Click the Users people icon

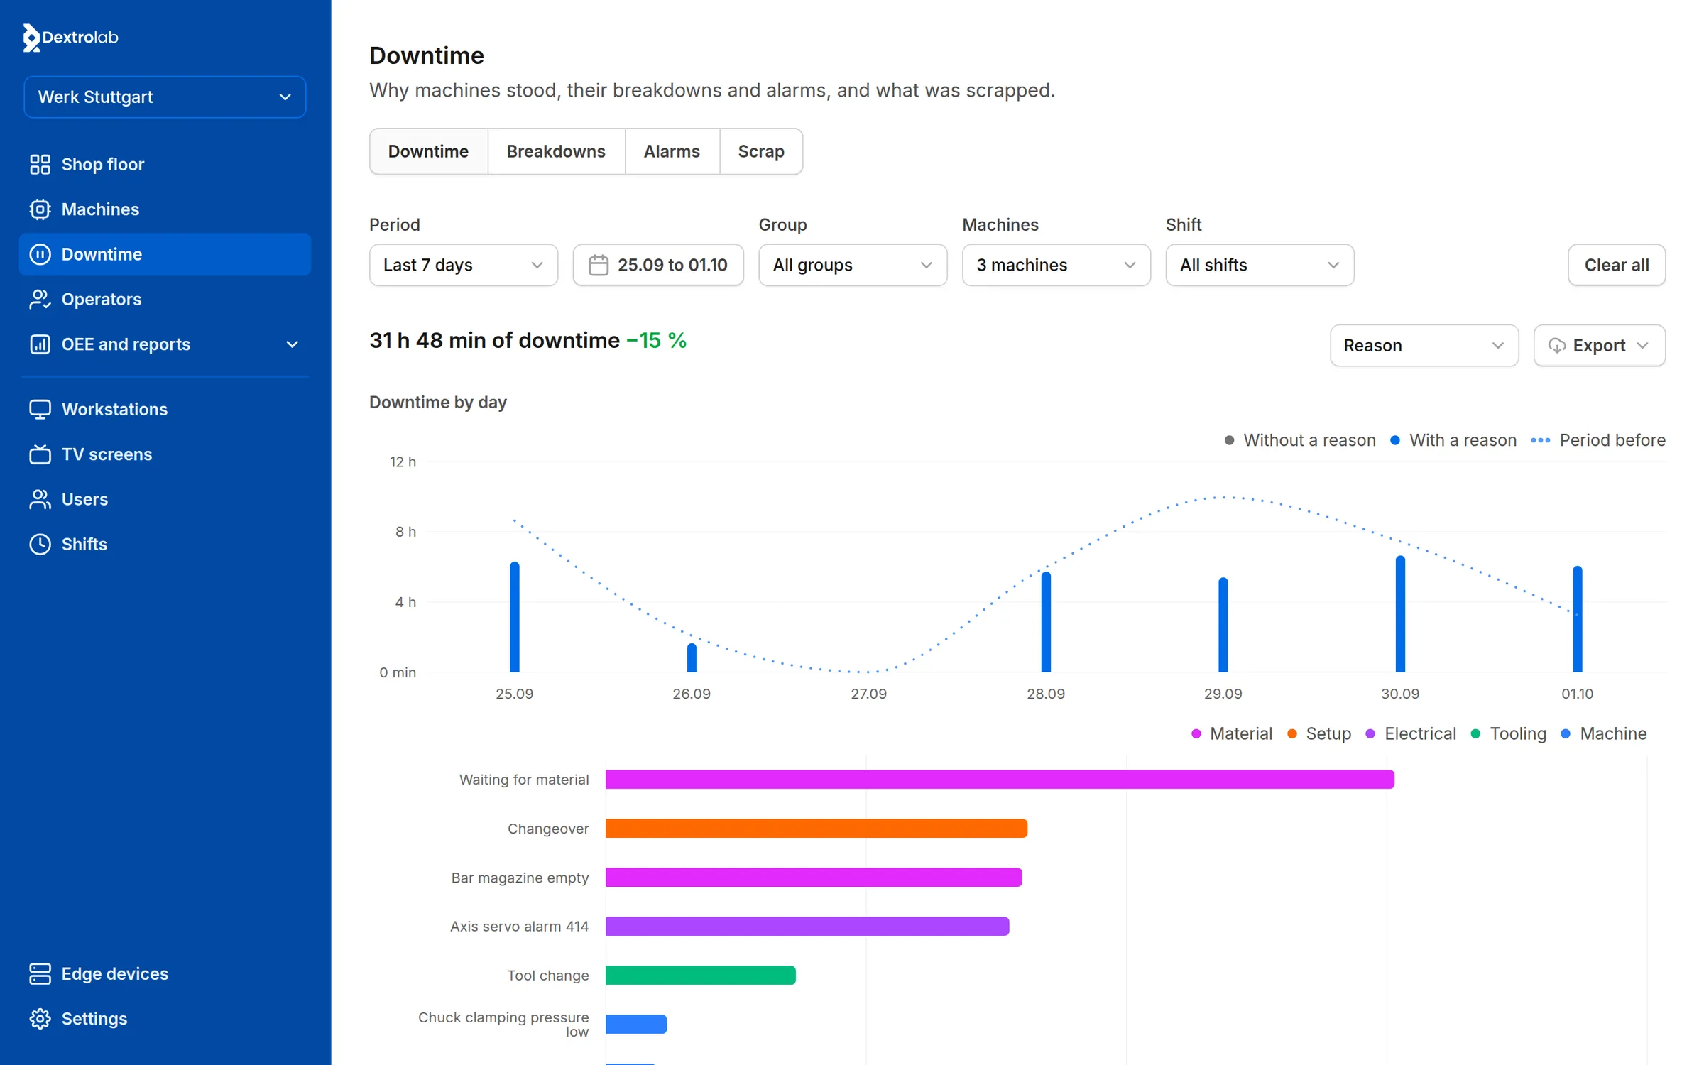click(x=40, y=499)
